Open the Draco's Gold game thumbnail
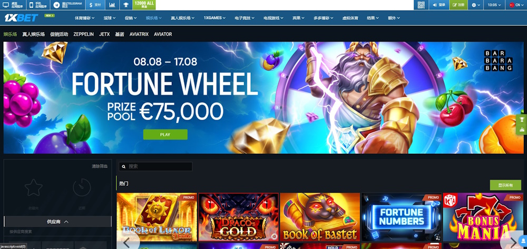The image size is (527, 249). (x=238, y=217)
